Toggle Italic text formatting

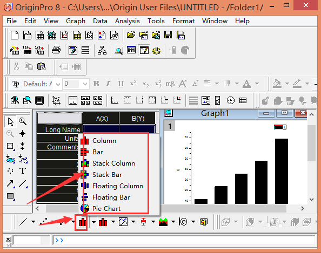pos(108,84)
